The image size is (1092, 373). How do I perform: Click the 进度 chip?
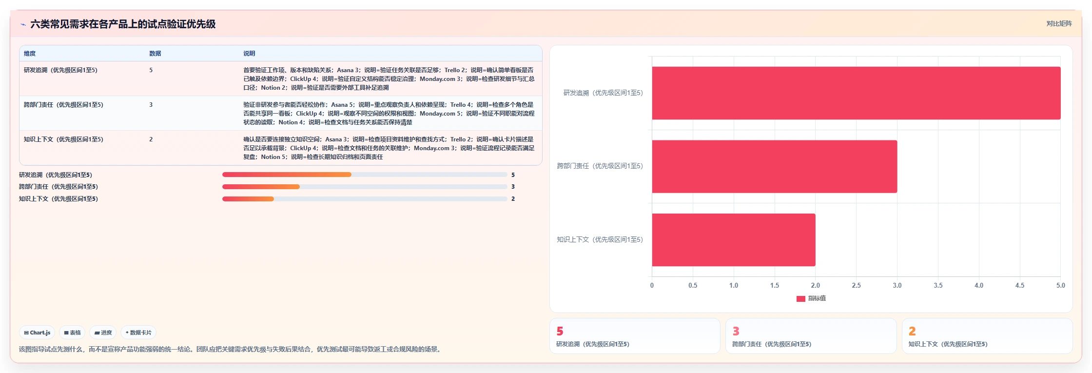pos(103,333)
